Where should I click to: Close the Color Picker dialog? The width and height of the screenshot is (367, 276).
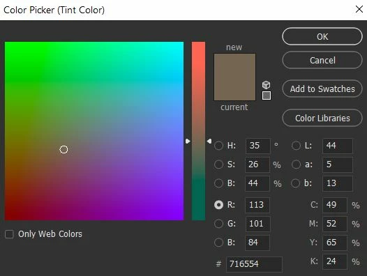coord(359,9)
